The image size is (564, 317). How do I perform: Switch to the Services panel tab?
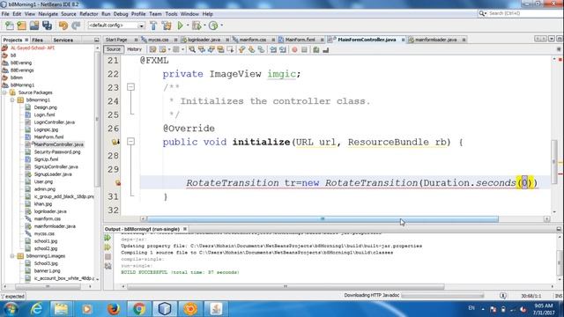coord(63,40)
